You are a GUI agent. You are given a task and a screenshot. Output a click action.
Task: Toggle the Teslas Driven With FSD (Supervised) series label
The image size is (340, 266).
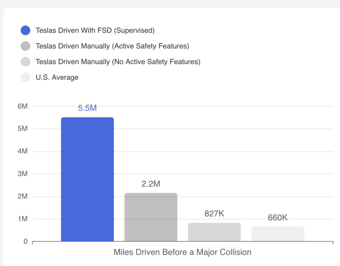95,30
